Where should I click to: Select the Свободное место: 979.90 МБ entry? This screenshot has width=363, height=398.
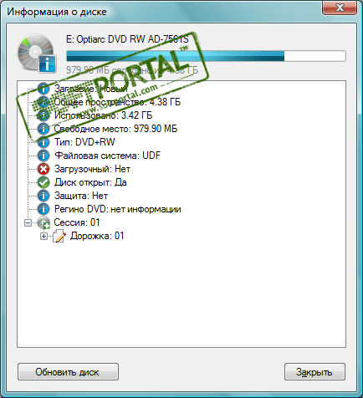point(115,129)
